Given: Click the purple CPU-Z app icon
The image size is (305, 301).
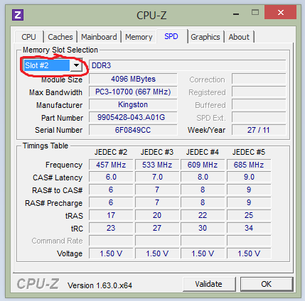Looking at the screenshot, I should click(x=18, y=15).
